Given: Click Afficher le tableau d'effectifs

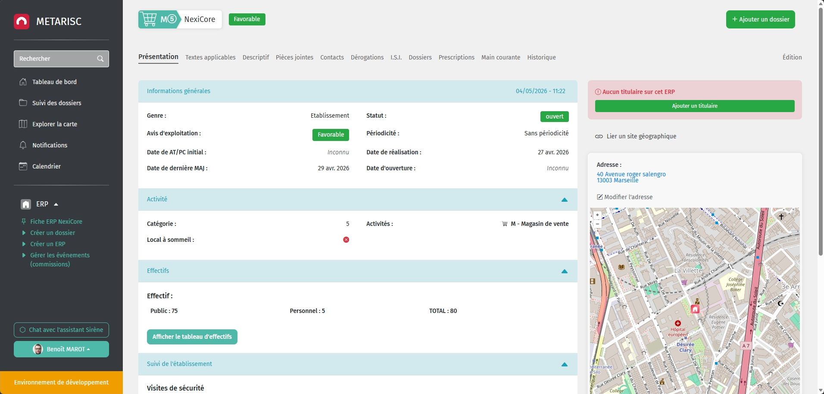Looking at the screenshot, I should 192,337.
